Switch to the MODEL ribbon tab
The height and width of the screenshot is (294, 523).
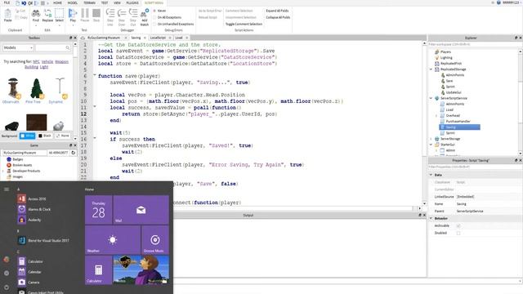73,2
